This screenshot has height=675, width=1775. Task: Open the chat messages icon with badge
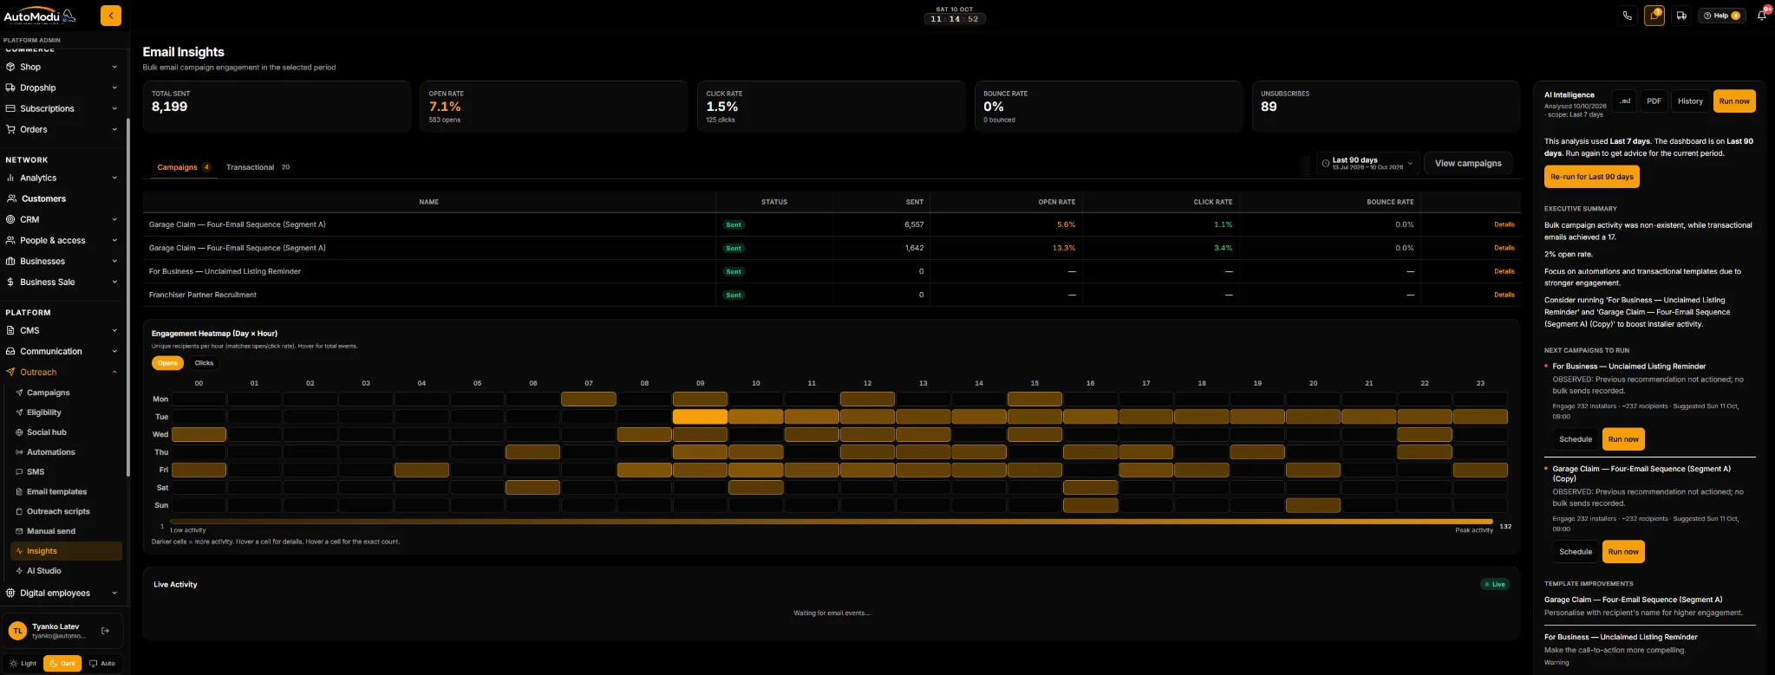click(x=1654, y=16)
